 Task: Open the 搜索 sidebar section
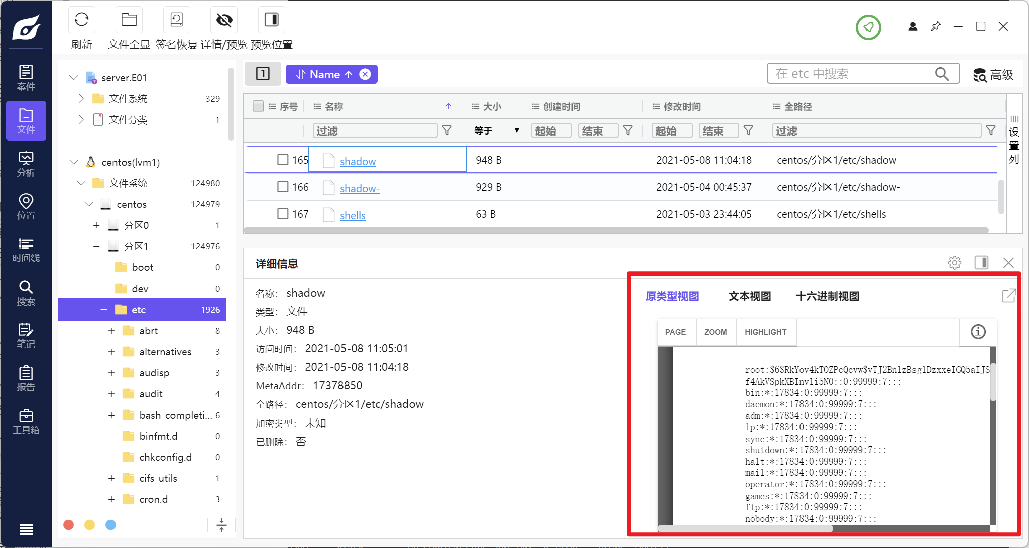pos(26,293)
